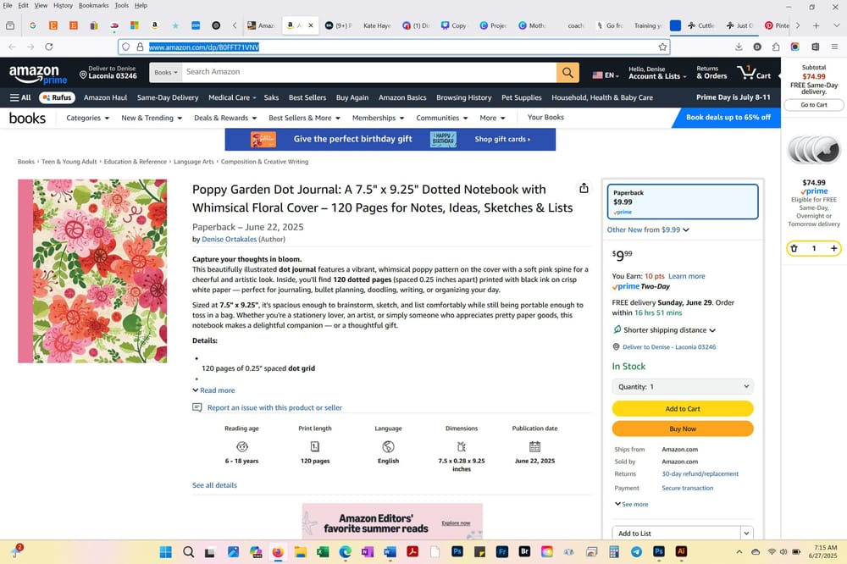The height and width of the screenshot is (564, 847).
Task: Open the Tools menu
Action: coord(121,5)
